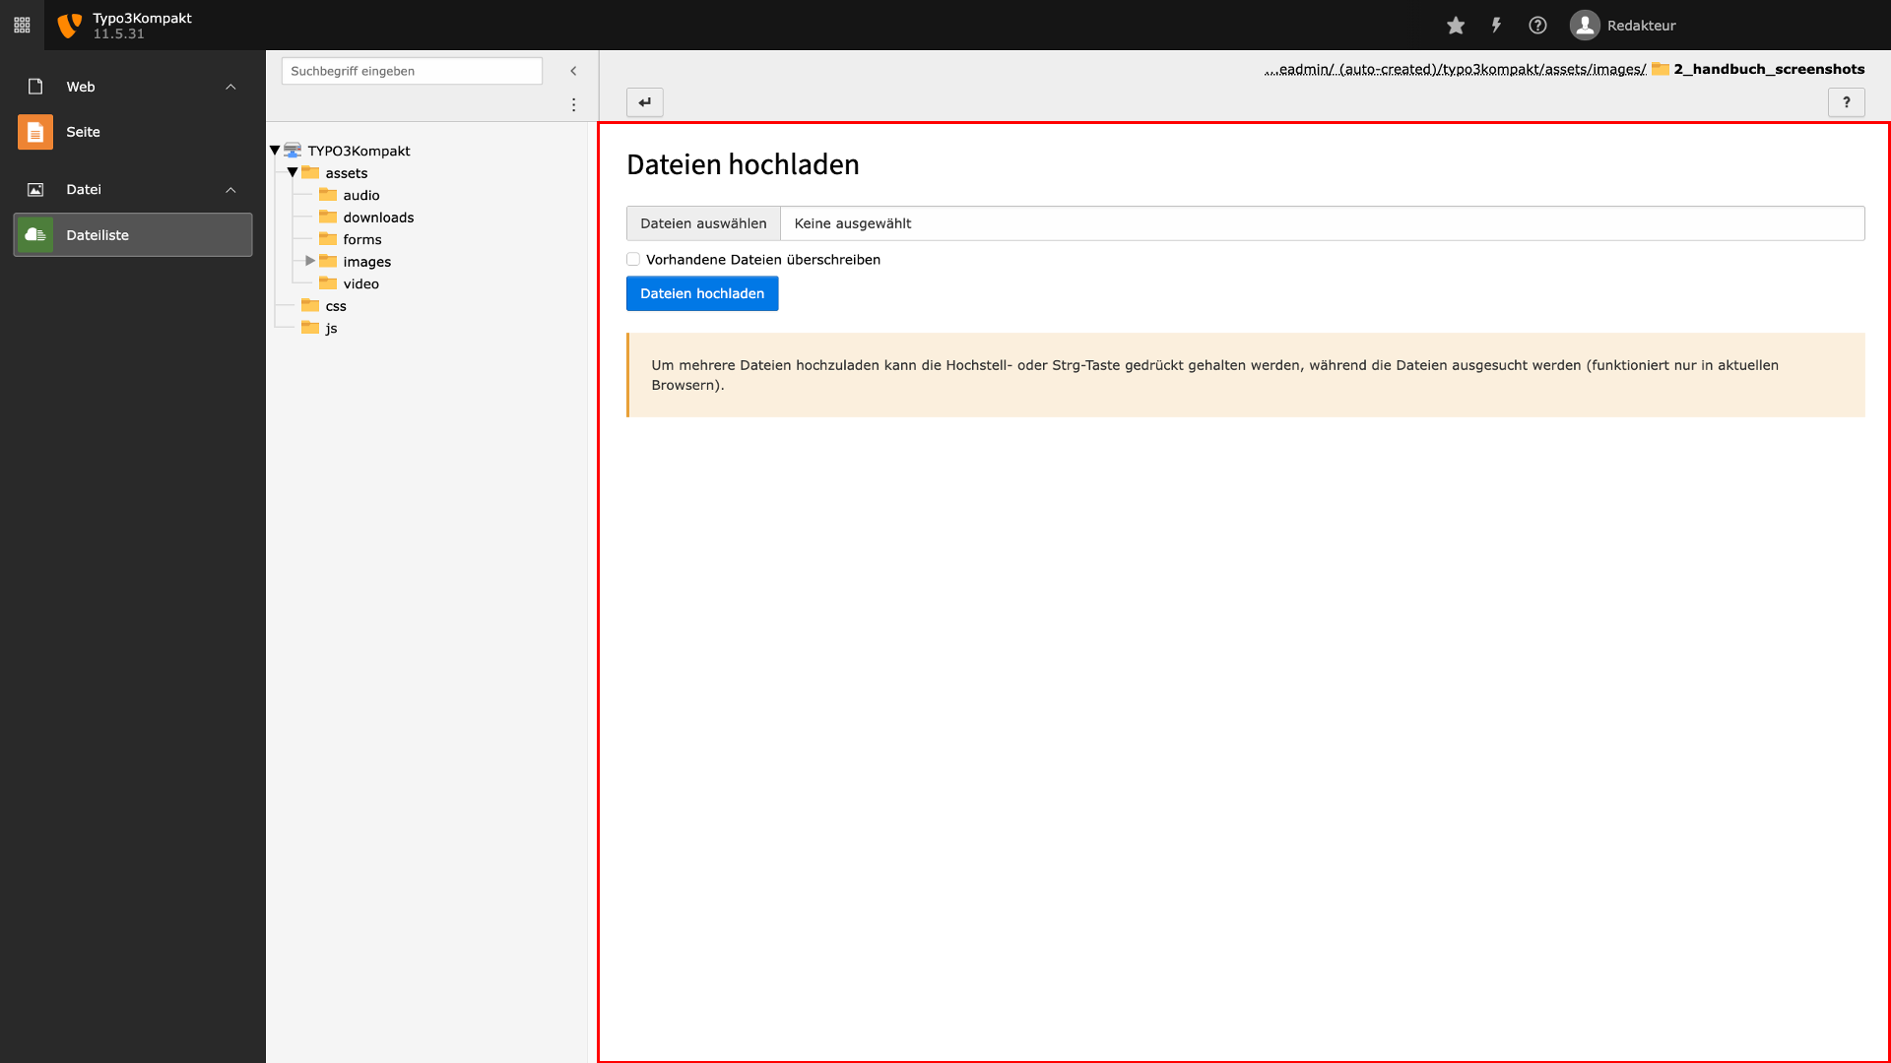Viewport: 1891px width, 1063px height.
Task: Click the go back arrow button
Action: pyautogui.click(x=645, y=102)
